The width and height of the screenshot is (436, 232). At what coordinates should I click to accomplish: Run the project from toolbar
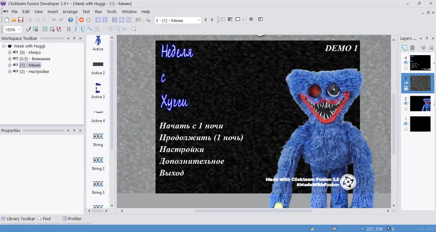223,19
